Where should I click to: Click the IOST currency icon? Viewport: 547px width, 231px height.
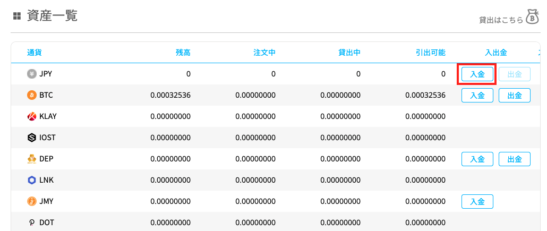pos(32,138)
